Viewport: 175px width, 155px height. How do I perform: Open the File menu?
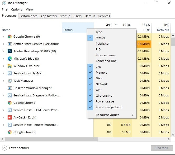[4, 9]
